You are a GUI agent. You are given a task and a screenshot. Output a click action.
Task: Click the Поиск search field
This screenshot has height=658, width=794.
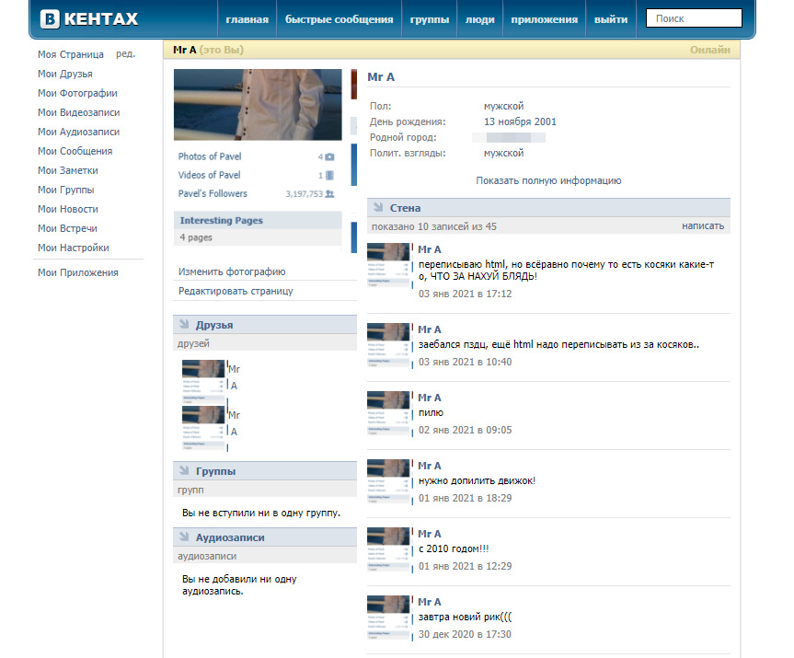(694, 18)
